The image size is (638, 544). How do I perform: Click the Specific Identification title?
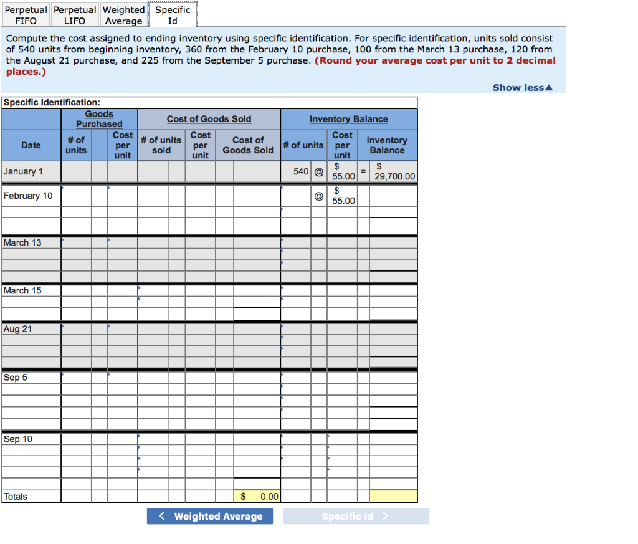[x=52, y=103]
